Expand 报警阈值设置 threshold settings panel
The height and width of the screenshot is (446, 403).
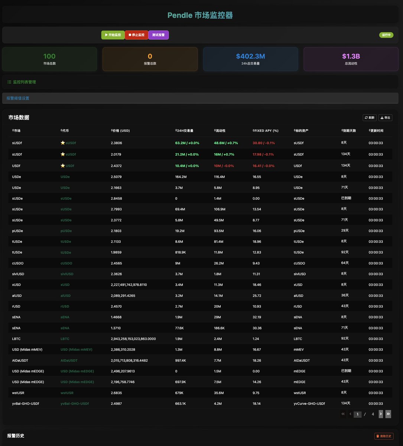(x=200, y=98)
